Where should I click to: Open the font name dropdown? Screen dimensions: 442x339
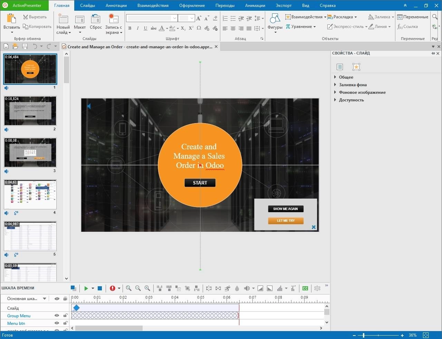click(x=175, y=18)
